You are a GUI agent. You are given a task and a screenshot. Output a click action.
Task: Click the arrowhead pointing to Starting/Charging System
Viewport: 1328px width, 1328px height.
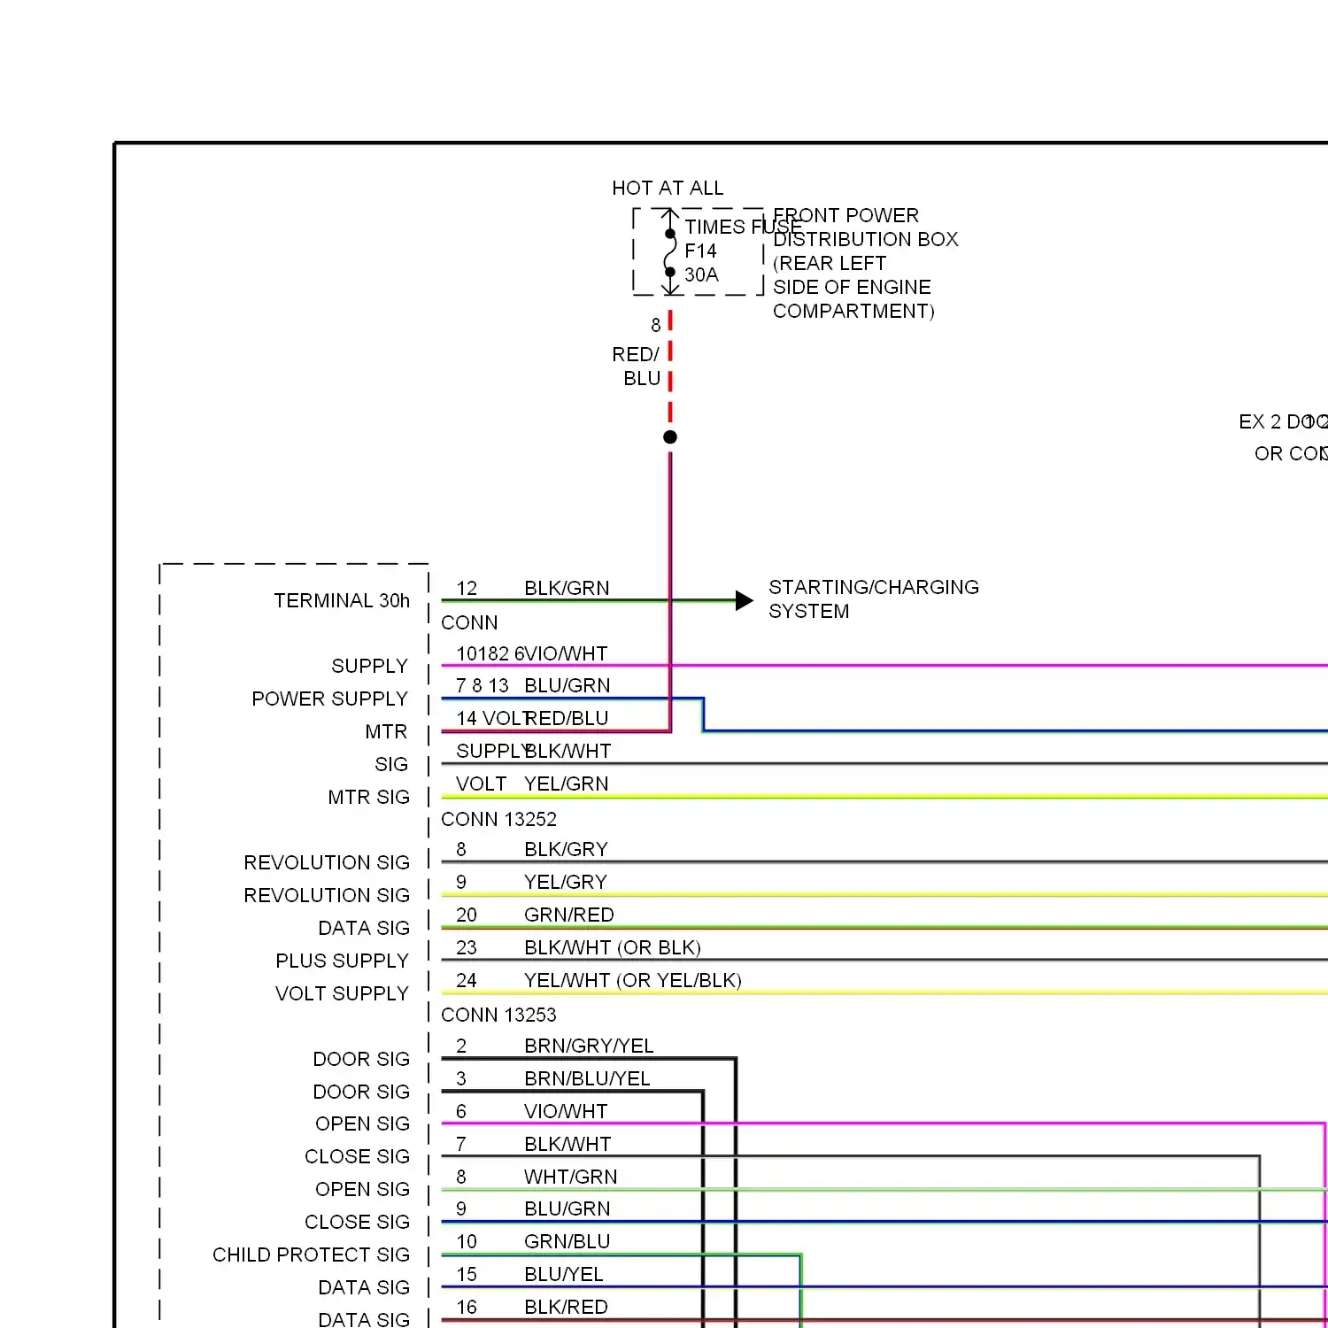[x=745, y=601]
